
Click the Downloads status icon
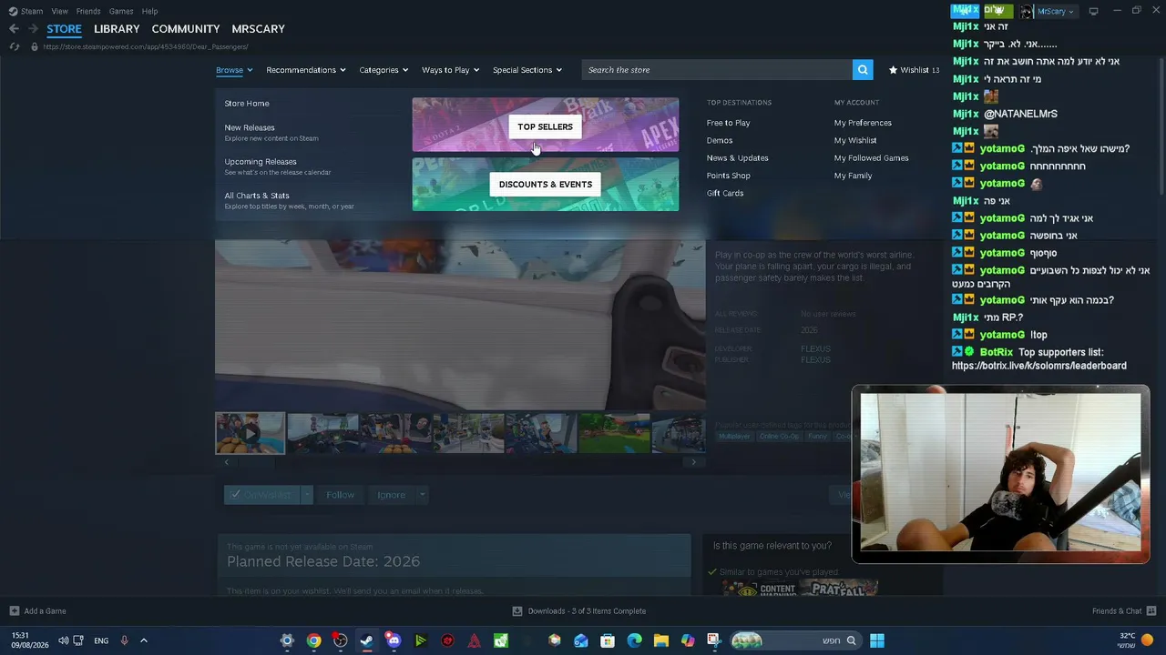point(517,611)
